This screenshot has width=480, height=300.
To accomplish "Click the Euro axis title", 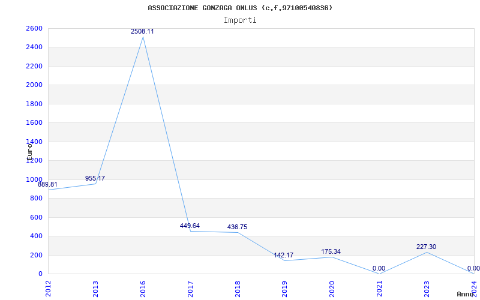I will (x=29, y=152).
